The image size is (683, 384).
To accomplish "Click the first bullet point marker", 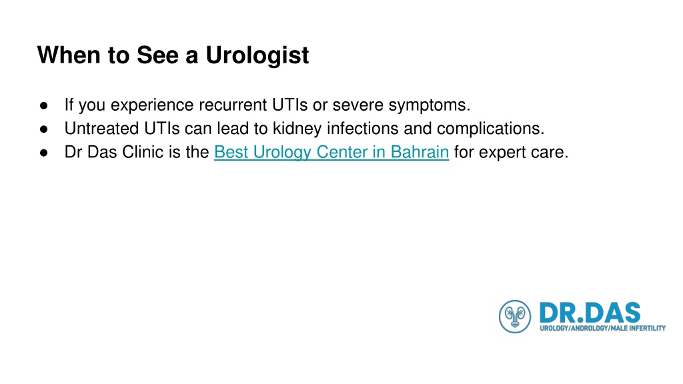I will [43, 105].
